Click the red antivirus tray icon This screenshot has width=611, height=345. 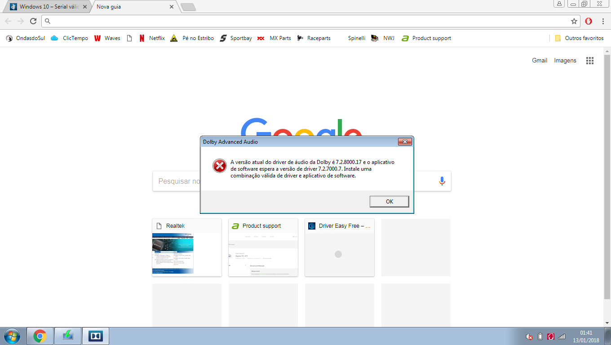pos(551,336)
